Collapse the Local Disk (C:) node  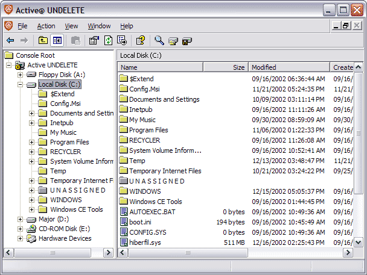pyautogui.click(x=20, y=84)
